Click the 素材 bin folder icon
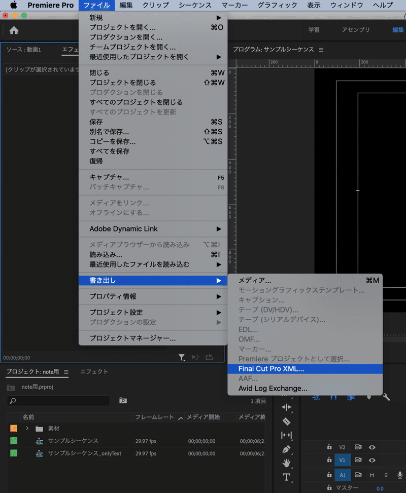This screenshot has width=406, height=493. [x=39, y=429]
